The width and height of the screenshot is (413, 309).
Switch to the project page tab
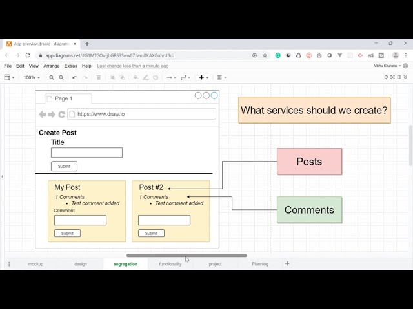point(215,264)
